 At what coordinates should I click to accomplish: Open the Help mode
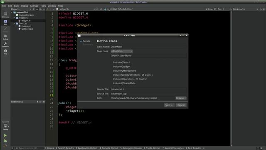5,52
